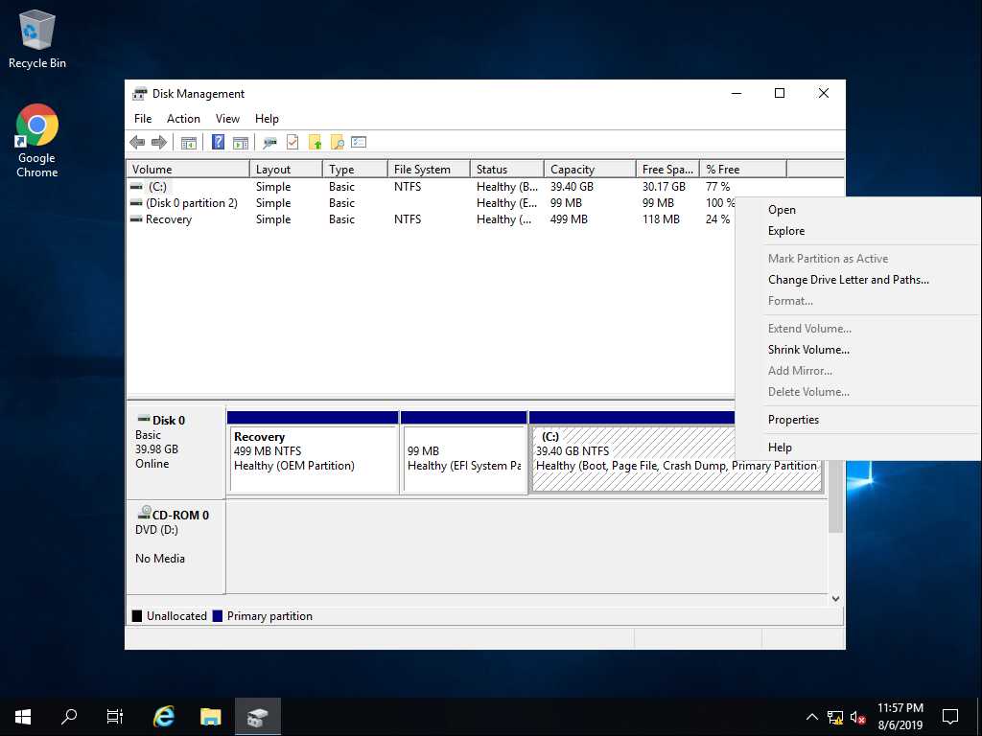This screenshot has width=982, height=736.
Task: Open Help using the blue question mark icon
Action: click(x=218, y=142)
